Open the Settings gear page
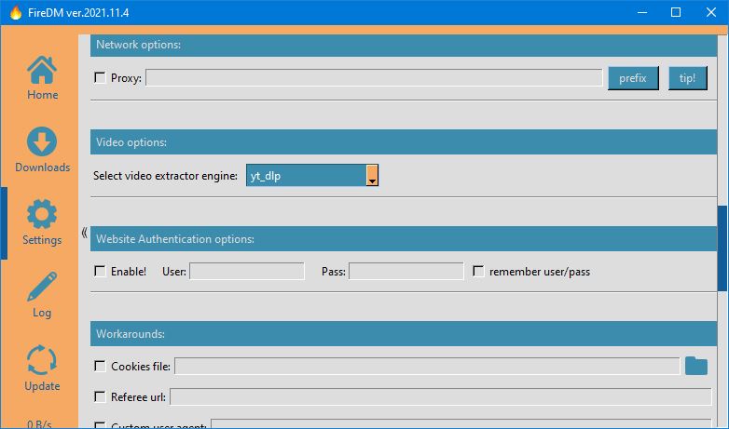Image resolution: width=729 pixels, height=429 pixels. [42, 221]
